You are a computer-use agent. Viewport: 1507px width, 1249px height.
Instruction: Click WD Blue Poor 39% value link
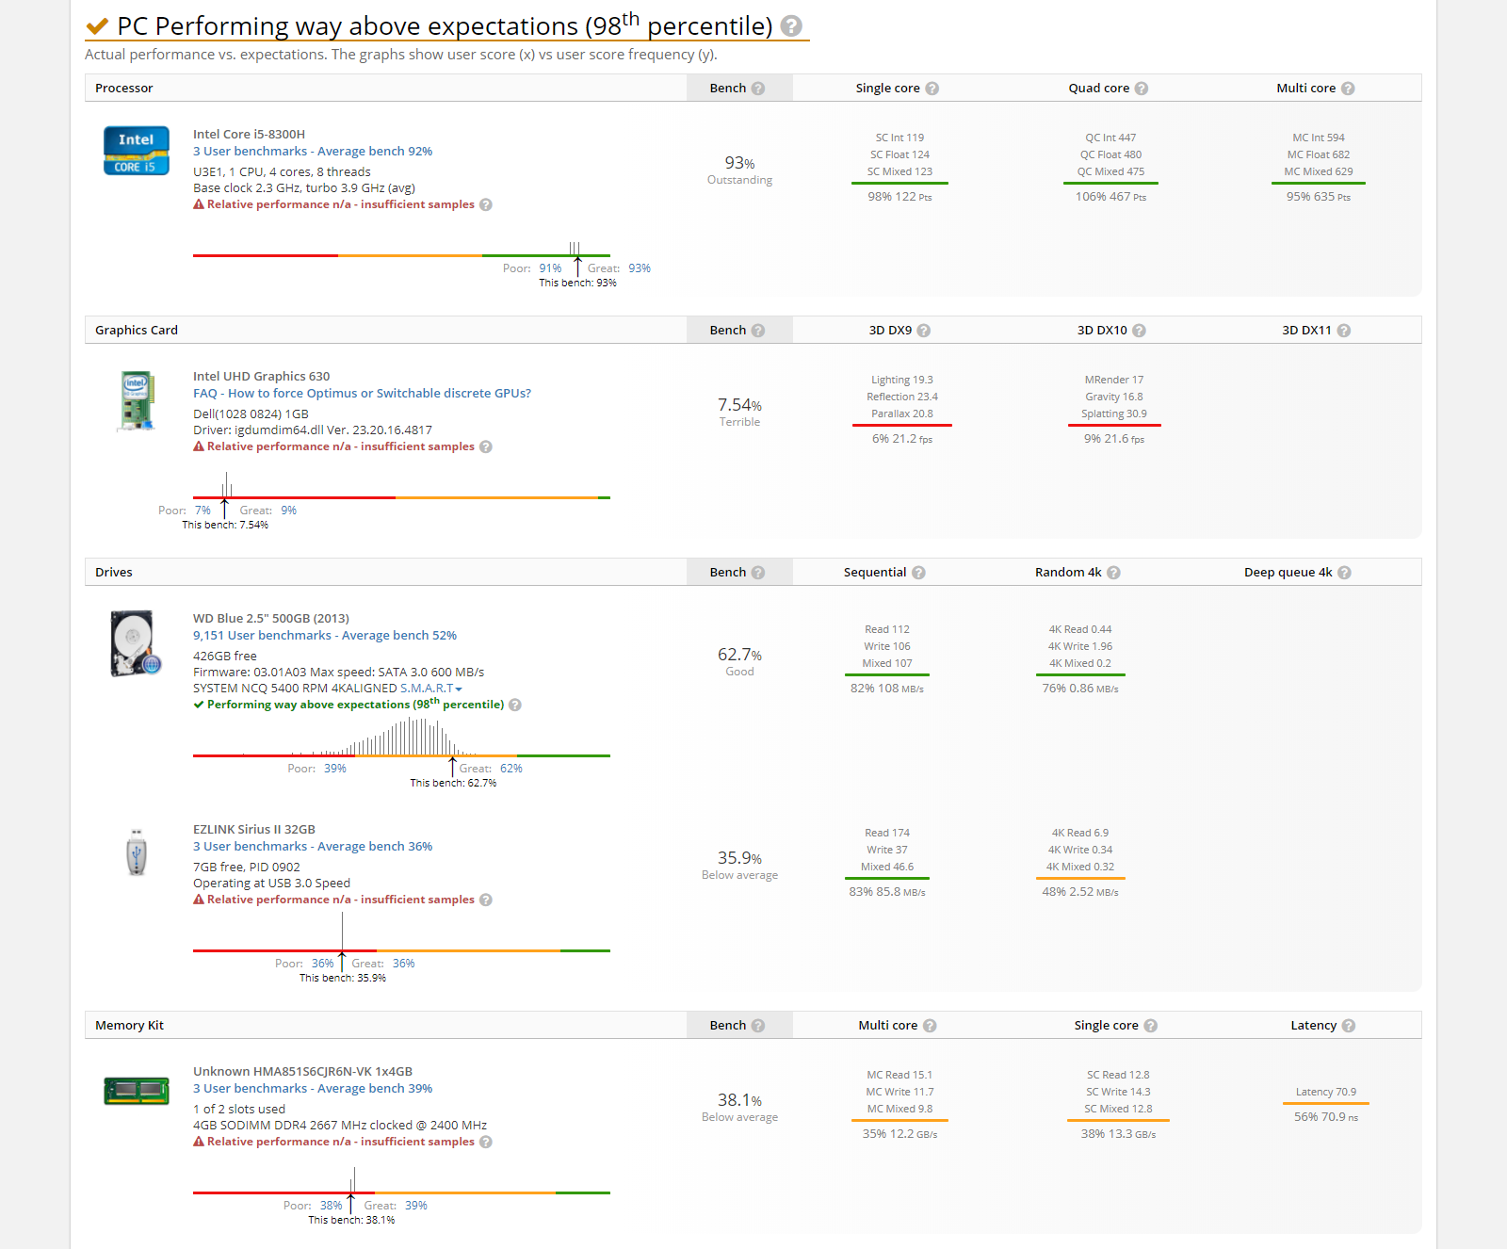click(335, 769)
